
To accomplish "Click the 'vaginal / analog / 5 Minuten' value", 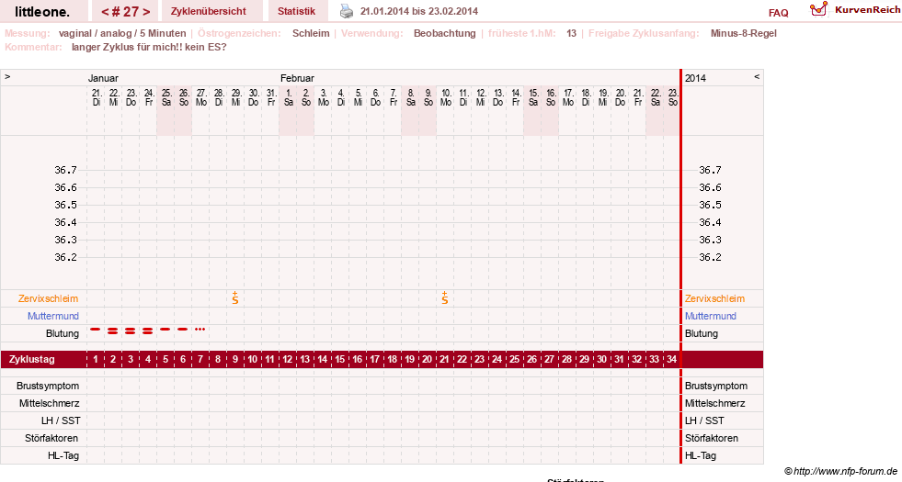I will click(122, 33).
